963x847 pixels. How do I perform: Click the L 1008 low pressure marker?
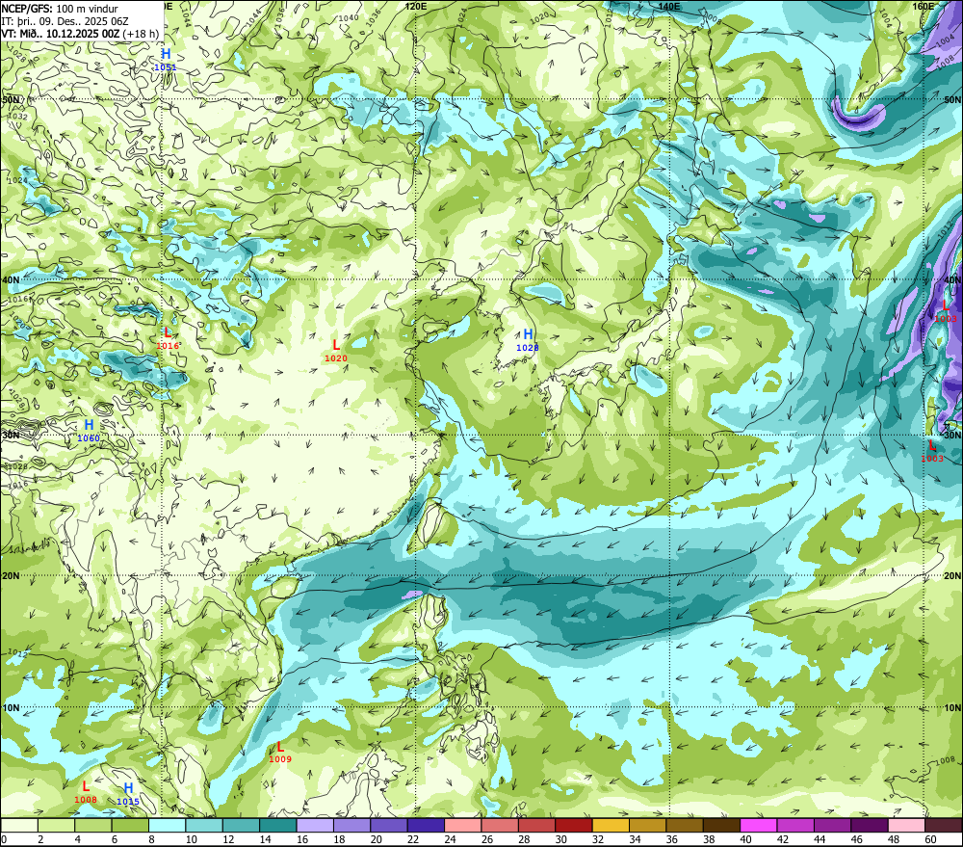point(86,792)
